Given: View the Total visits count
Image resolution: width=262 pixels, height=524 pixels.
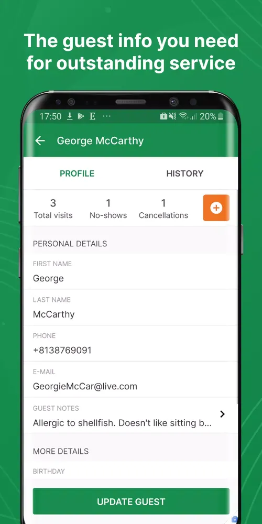Looking at the screenshot, I should tap(53, 209).
